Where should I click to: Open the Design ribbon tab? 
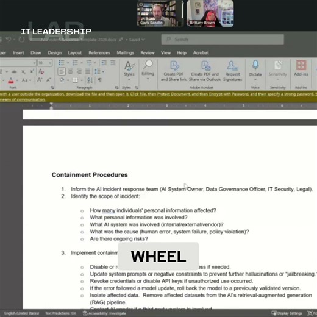point(55,53)
